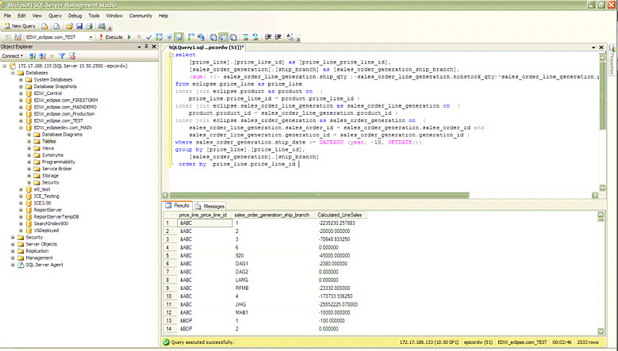
Task: Auto-hide Object Explorer with the pin icon
Action: [146, 47]
